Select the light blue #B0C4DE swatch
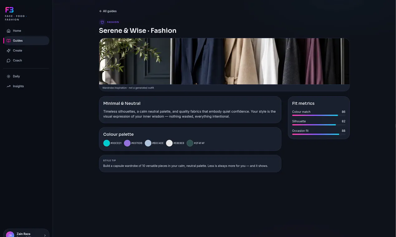 coord(148,143)
